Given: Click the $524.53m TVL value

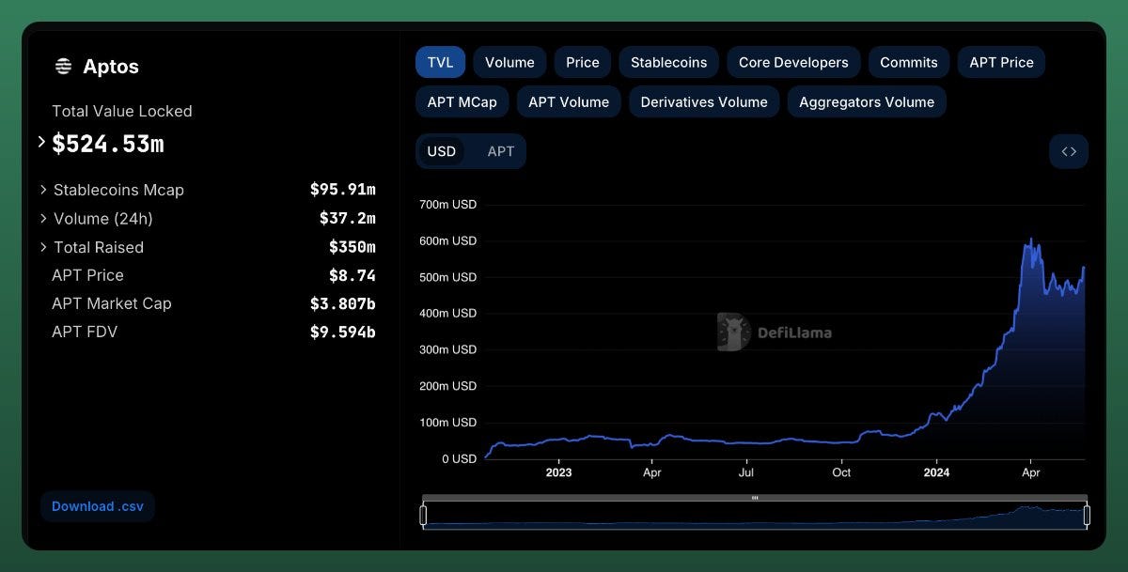Looking at the screenshot, I should pos(108,144).
